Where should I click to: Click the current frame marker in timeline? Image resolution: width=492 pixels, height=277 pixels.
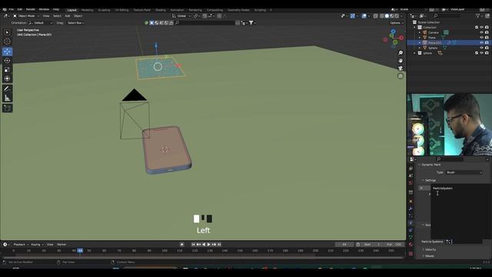(80, 251)
